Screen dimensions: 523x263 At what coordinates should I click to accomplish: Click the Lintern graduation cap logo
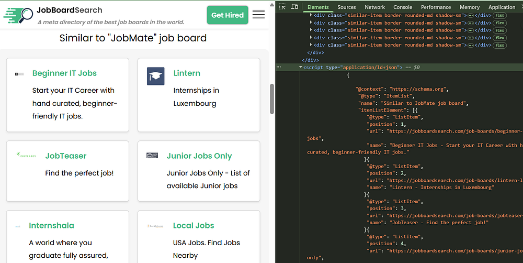click(x=155, y=76)
